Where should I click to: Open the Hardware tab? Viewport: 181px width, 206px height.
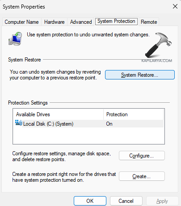point(55,22)
